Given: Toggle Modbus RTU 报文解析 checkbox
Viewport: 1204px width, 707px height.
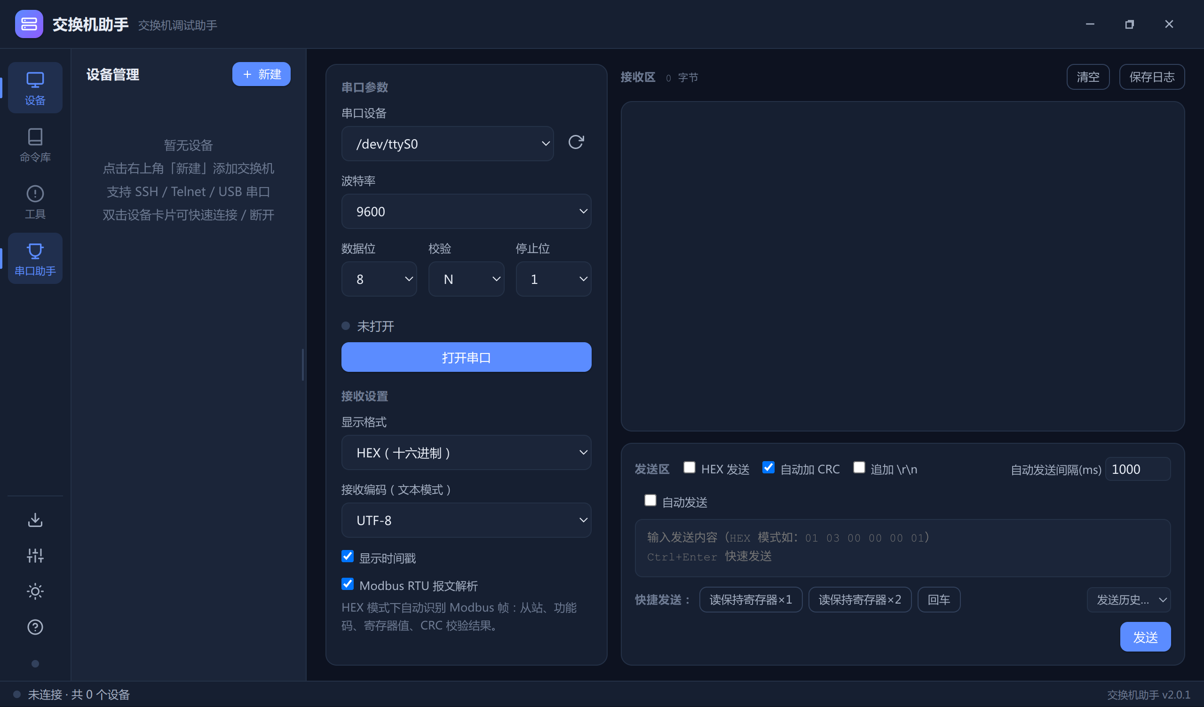Looking at the screenshot, I should [x=348, y=584].
